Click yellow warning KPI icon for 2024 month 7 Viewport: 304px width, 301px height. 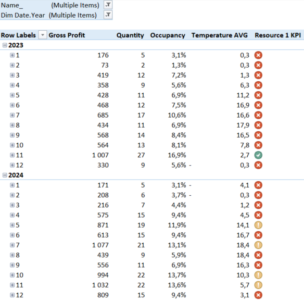[258, 245]
